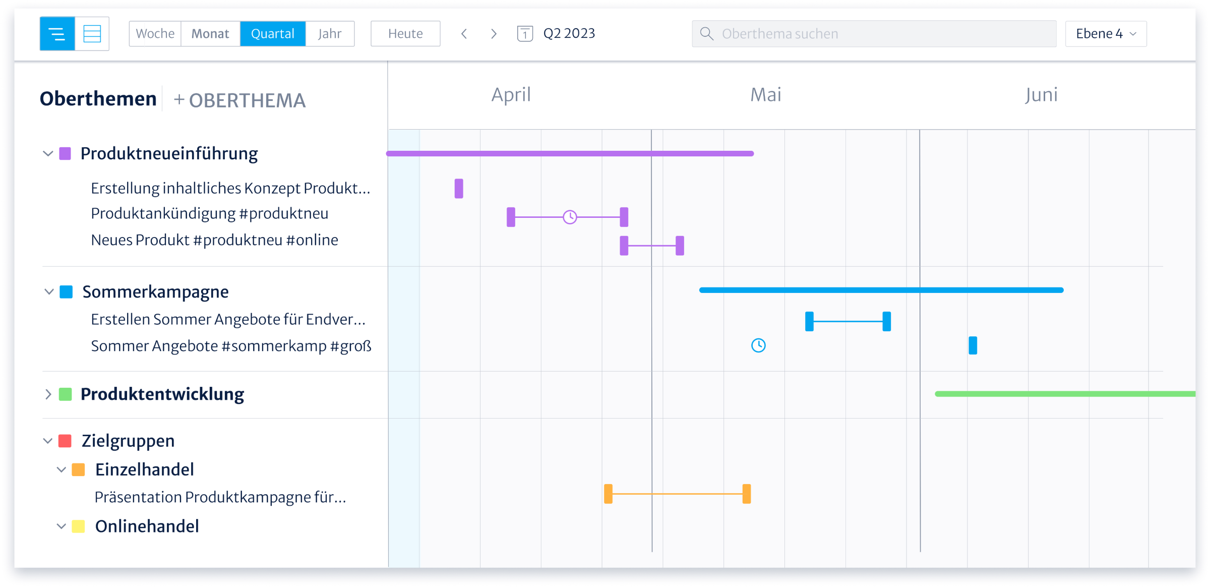This screenshot has height=587, width=1210.
Task: Expand the Produktentwicklung group
Action: (48, 394)
